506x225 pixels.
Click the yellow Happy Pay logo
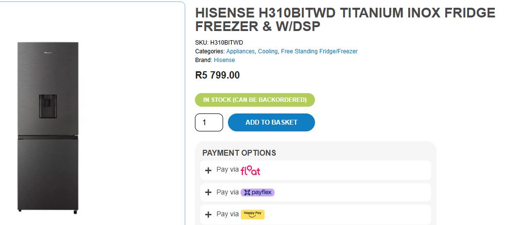point(253,214)
